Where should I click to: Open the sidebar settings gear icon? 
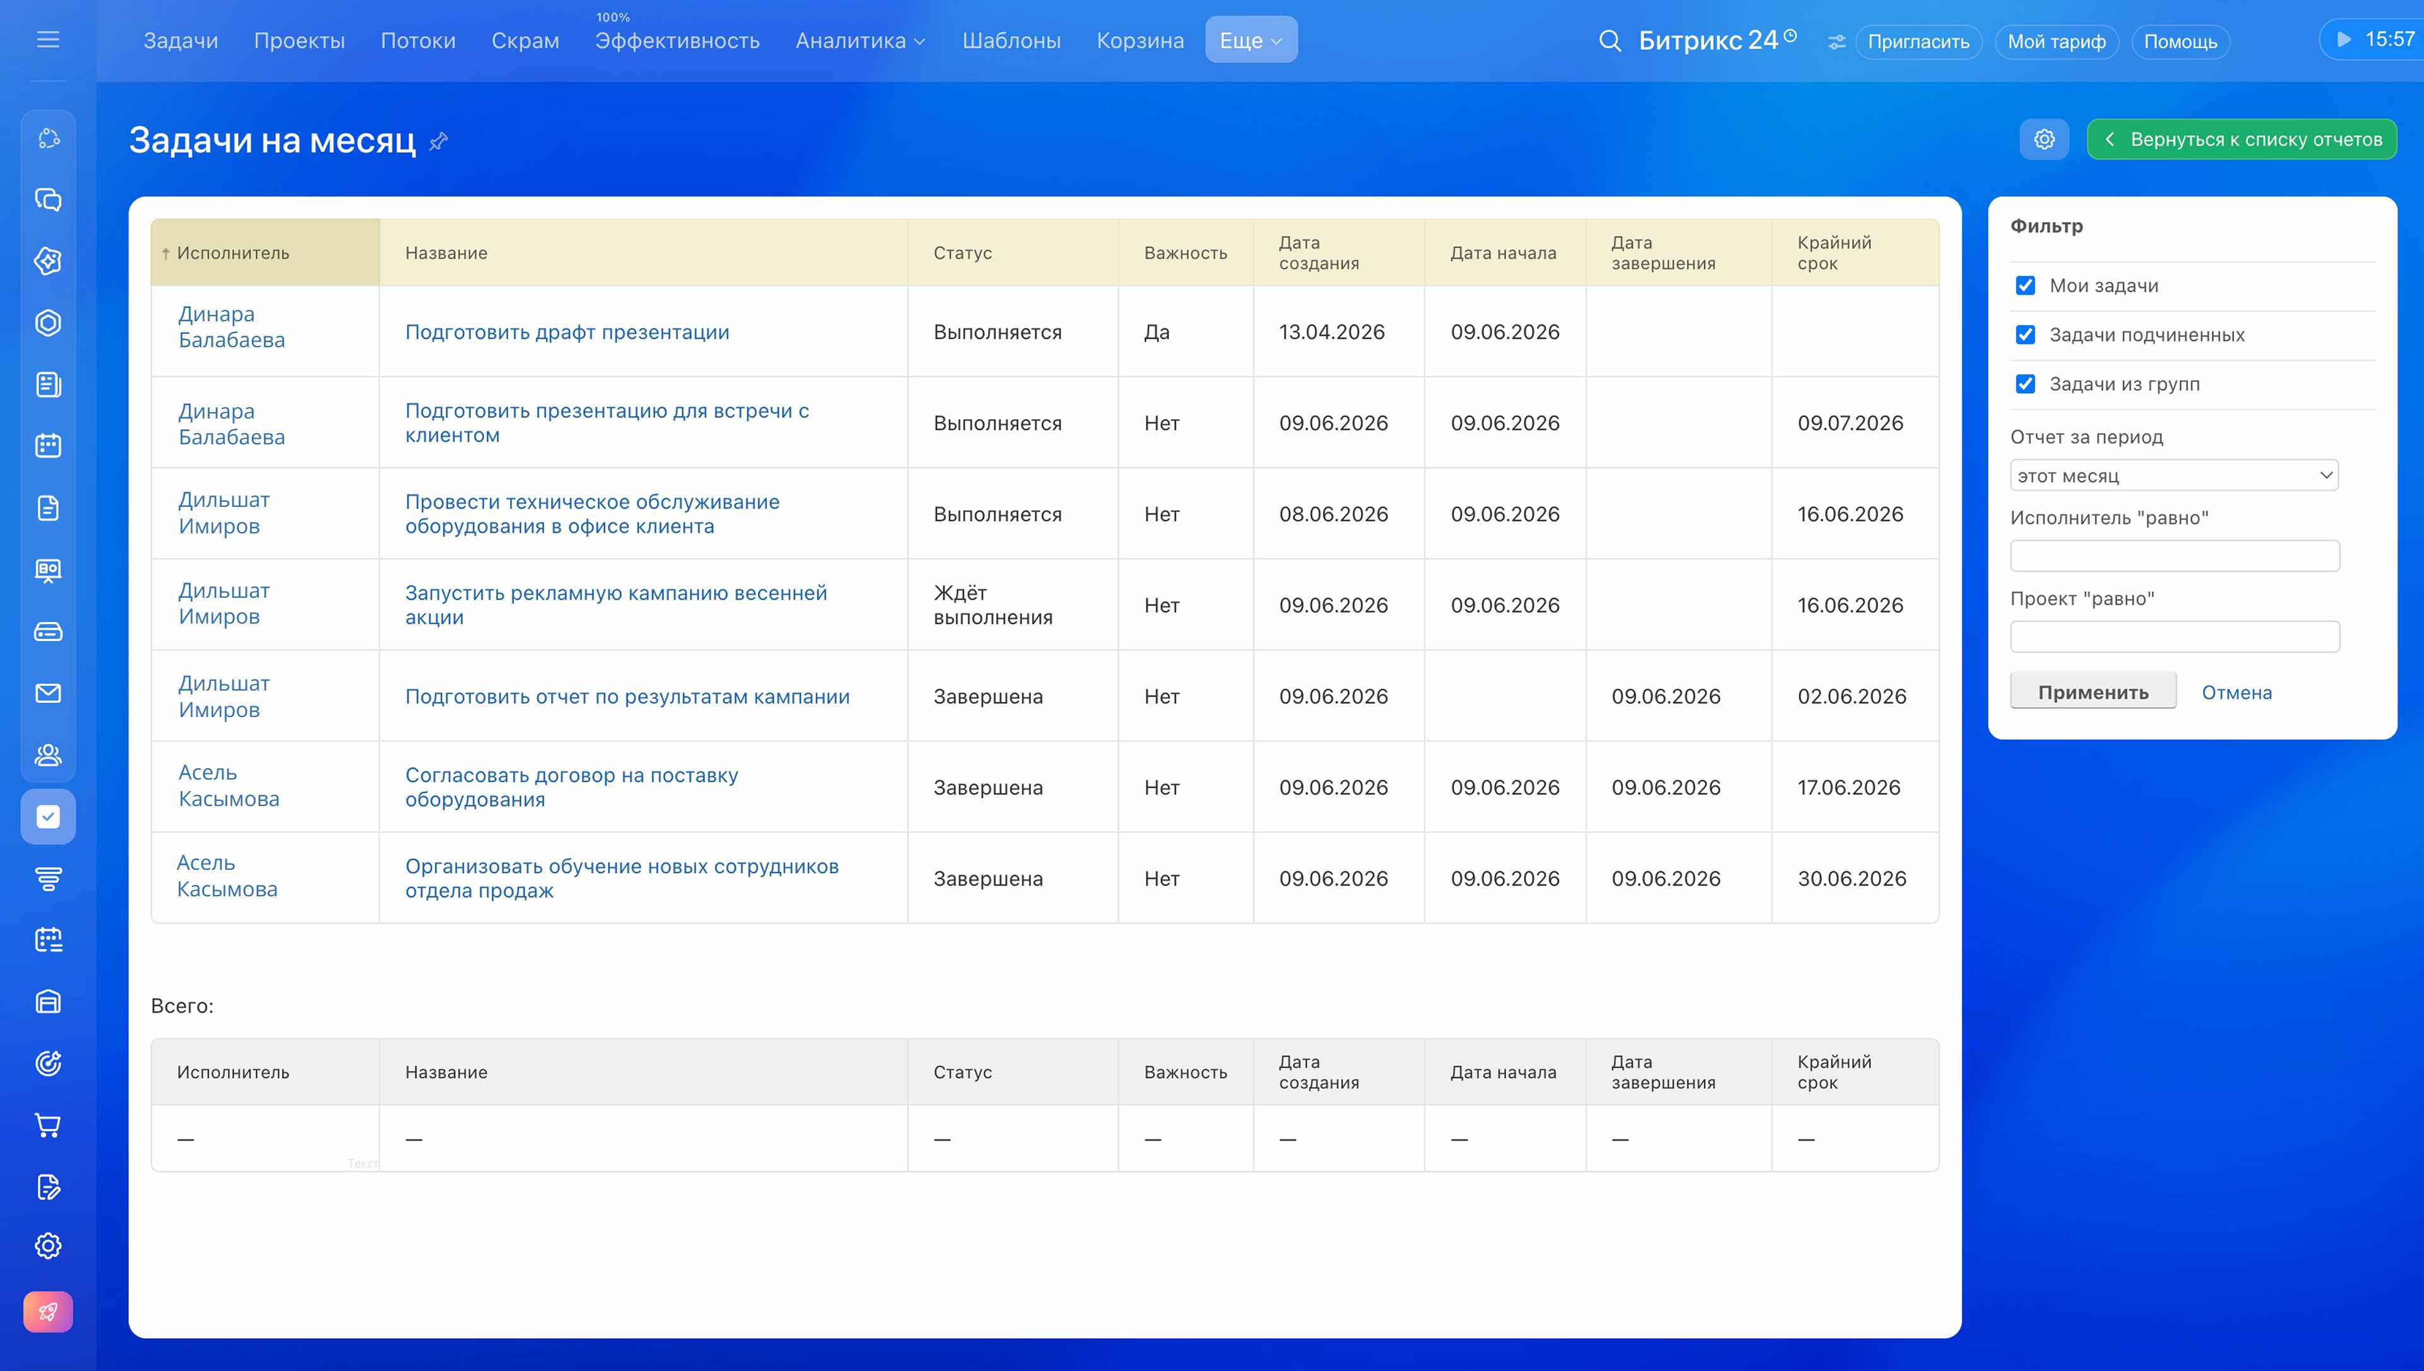coord(48,1246)
